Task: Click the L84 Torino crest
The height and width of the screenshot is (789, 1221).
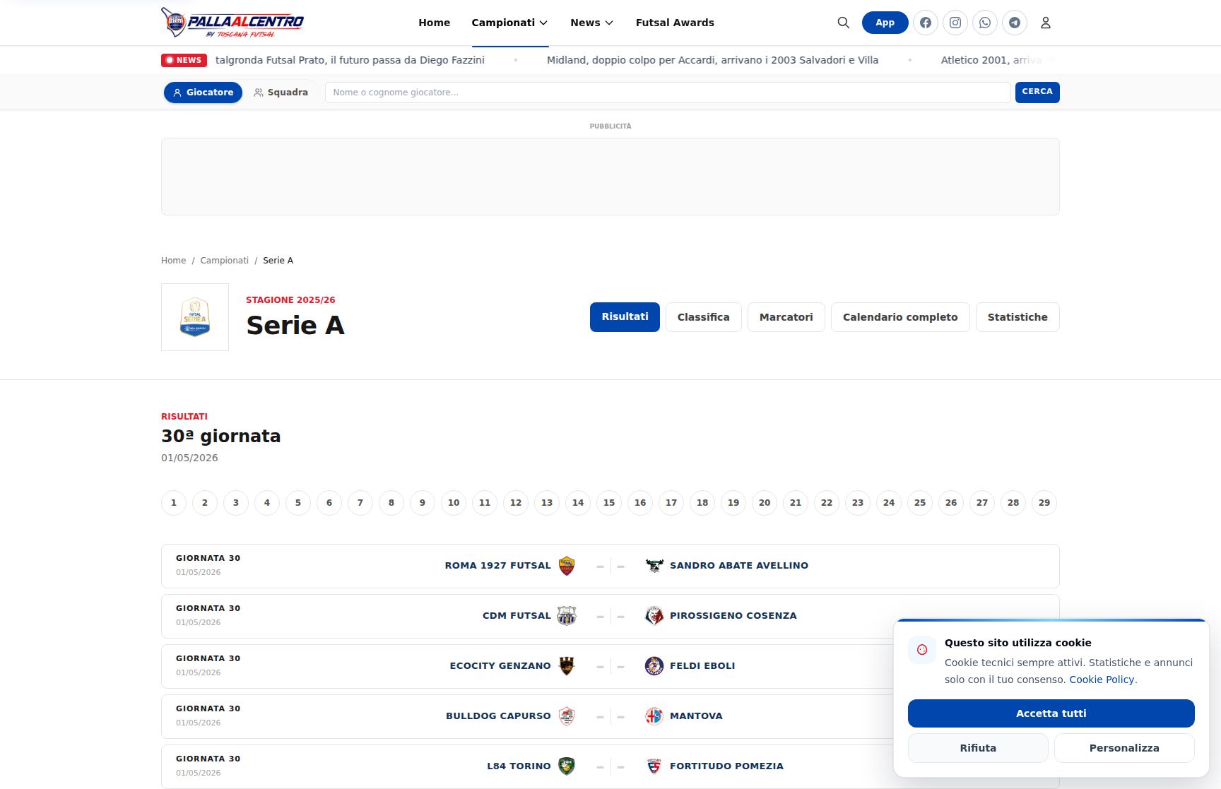Action: (x=567, y=766)
